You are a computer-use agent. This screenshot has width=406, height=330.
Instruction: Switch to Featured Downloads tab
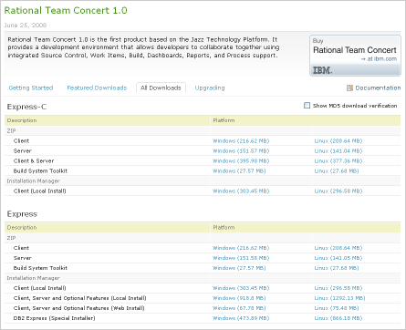pos(97,88)
